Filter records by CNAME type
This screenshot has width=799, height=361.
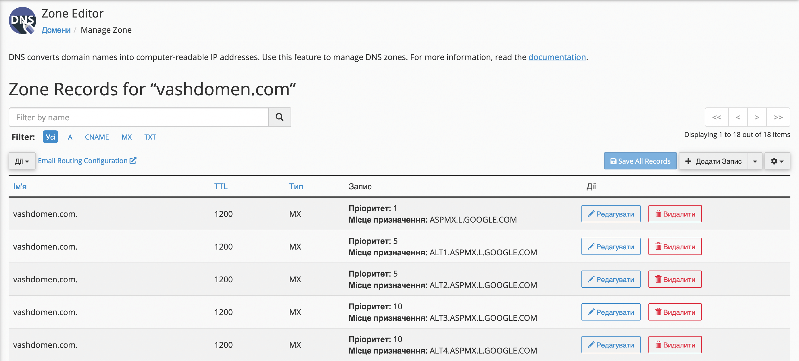97,137
